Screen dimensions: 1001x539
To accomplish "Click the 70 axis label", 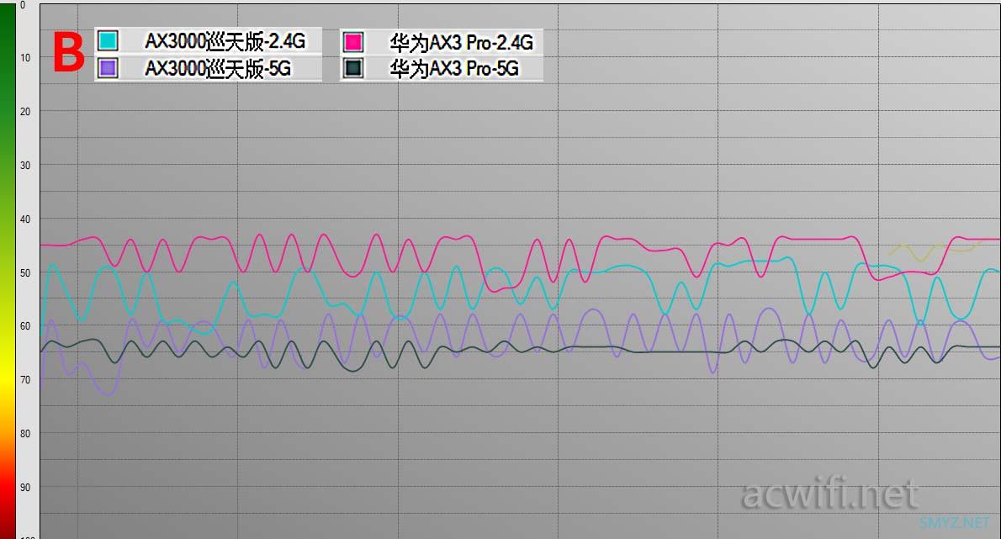I will (x=25, y=379).
